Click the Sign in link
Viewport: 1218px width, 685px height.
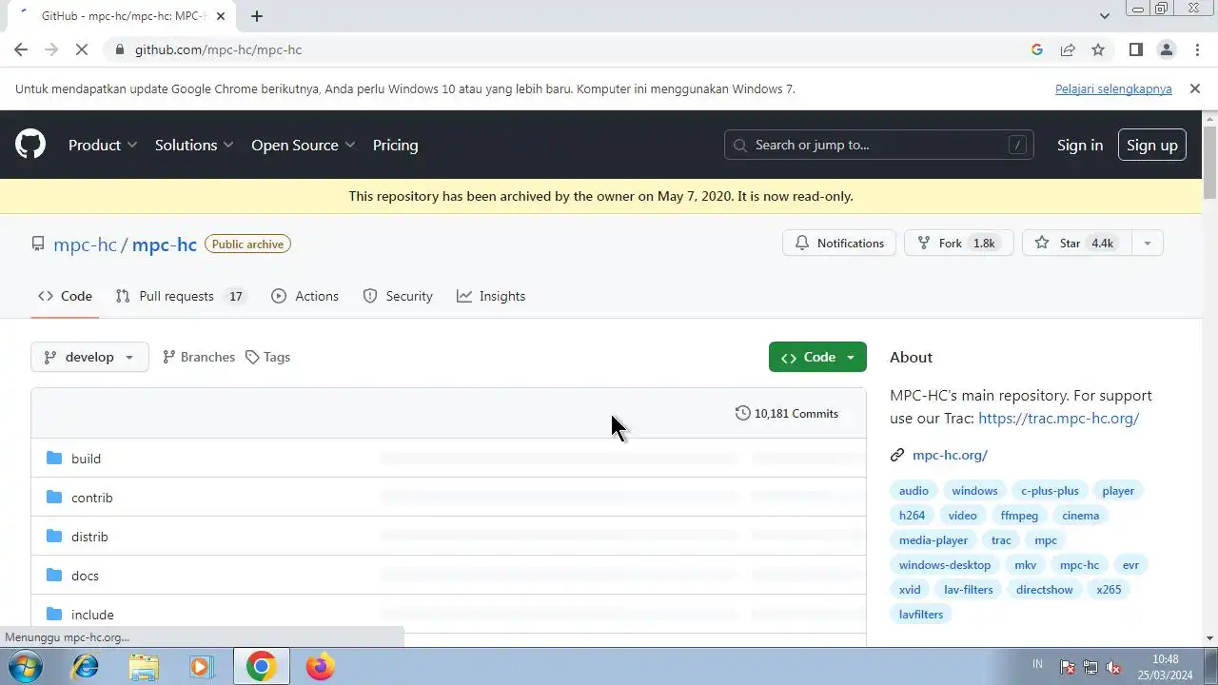pos(1080,145)
